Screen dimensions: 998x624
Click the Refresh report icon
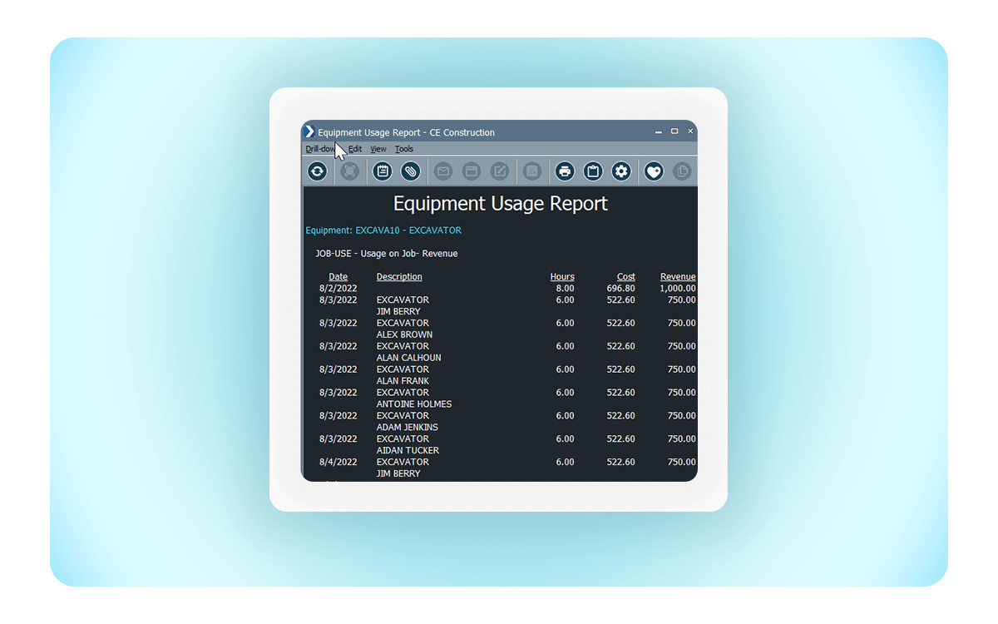[317, 171]
